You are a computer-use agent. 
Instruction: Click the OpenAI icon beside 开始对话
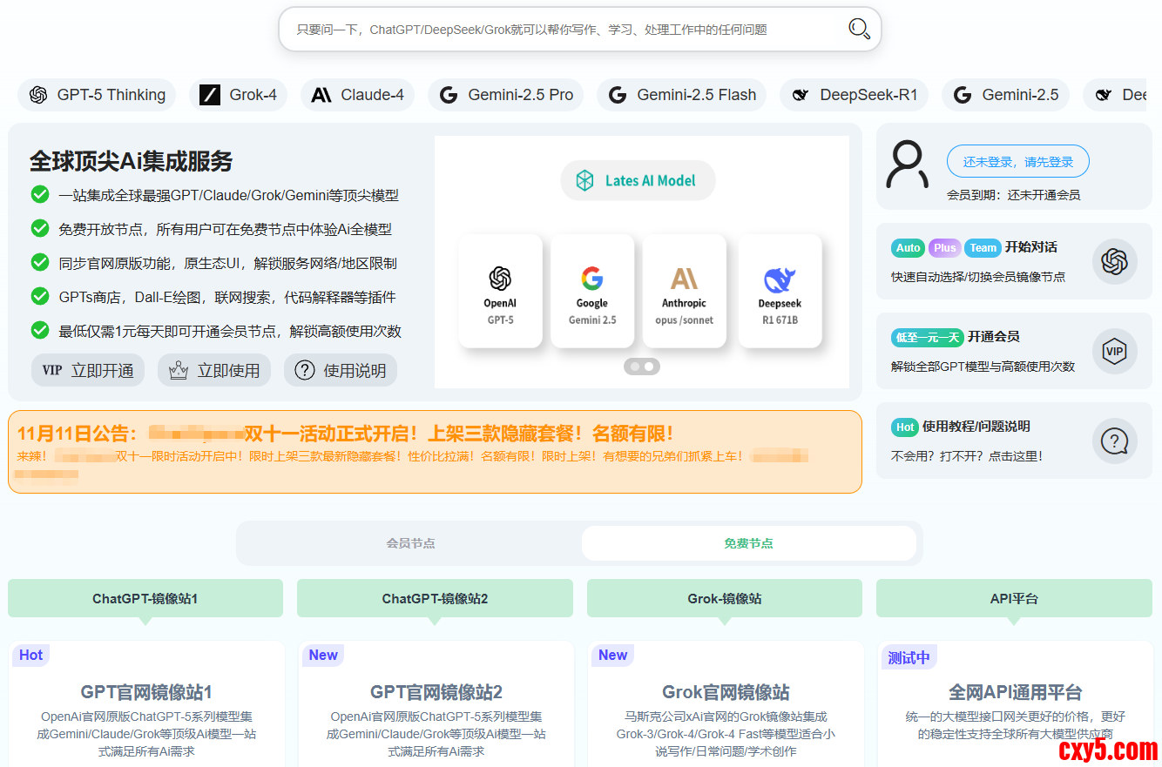click(x=1115, y=261)
